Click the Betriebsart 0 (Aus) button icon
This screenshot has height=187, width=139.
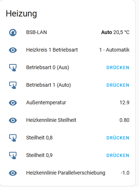pyautogui.click(x=13, y=68)
